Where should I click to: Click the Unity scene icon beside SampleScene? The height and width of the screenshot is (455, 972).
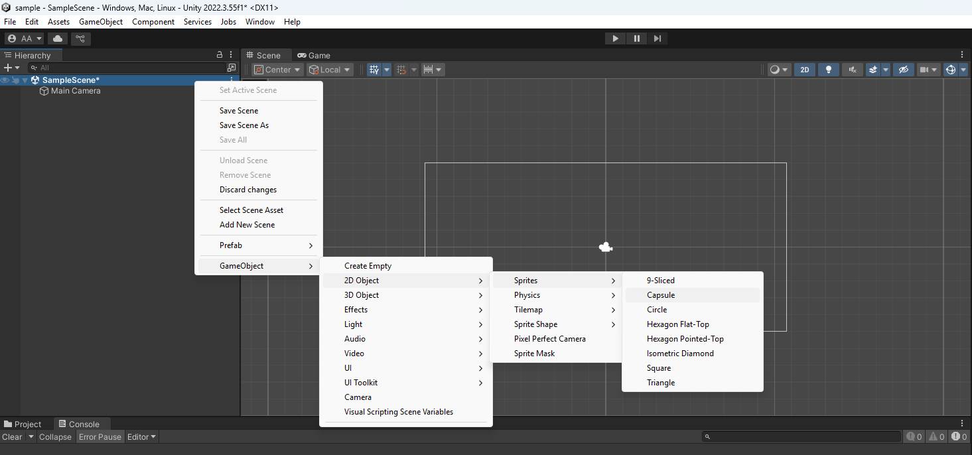(x=35, y=80)
